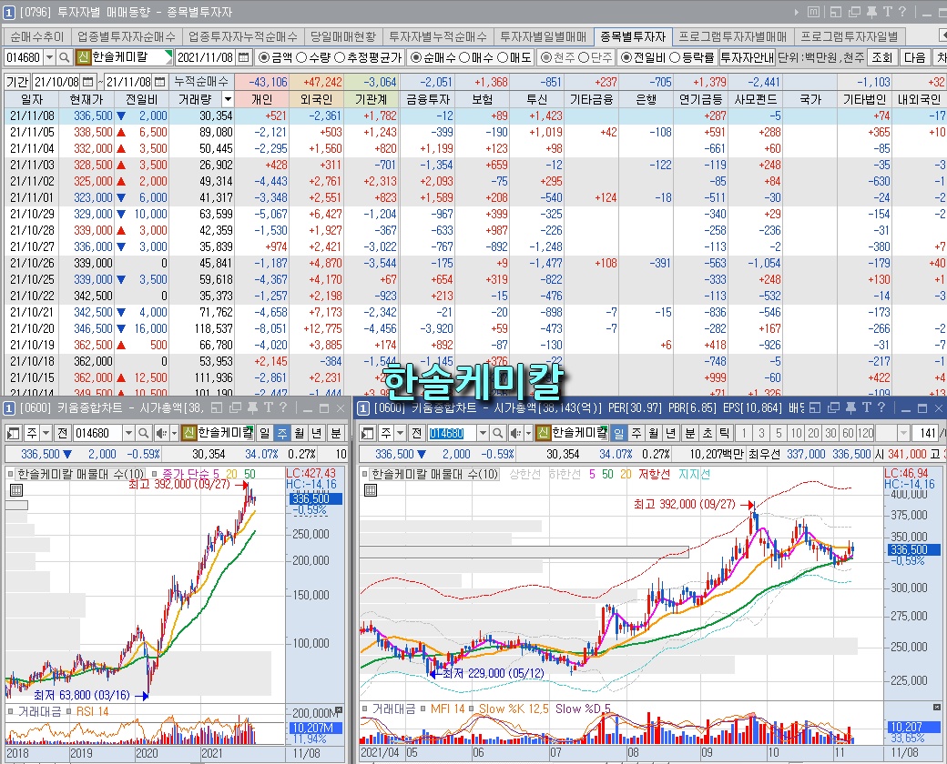Pin the investor trading window
The height and width of the screenshot is (764, 947).
(x=871, y=12)
